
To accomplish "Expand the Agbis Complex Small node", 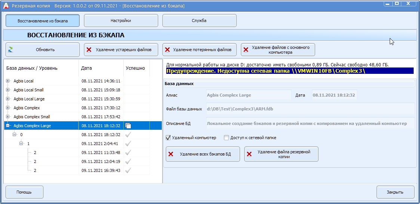I will [7, 117].
